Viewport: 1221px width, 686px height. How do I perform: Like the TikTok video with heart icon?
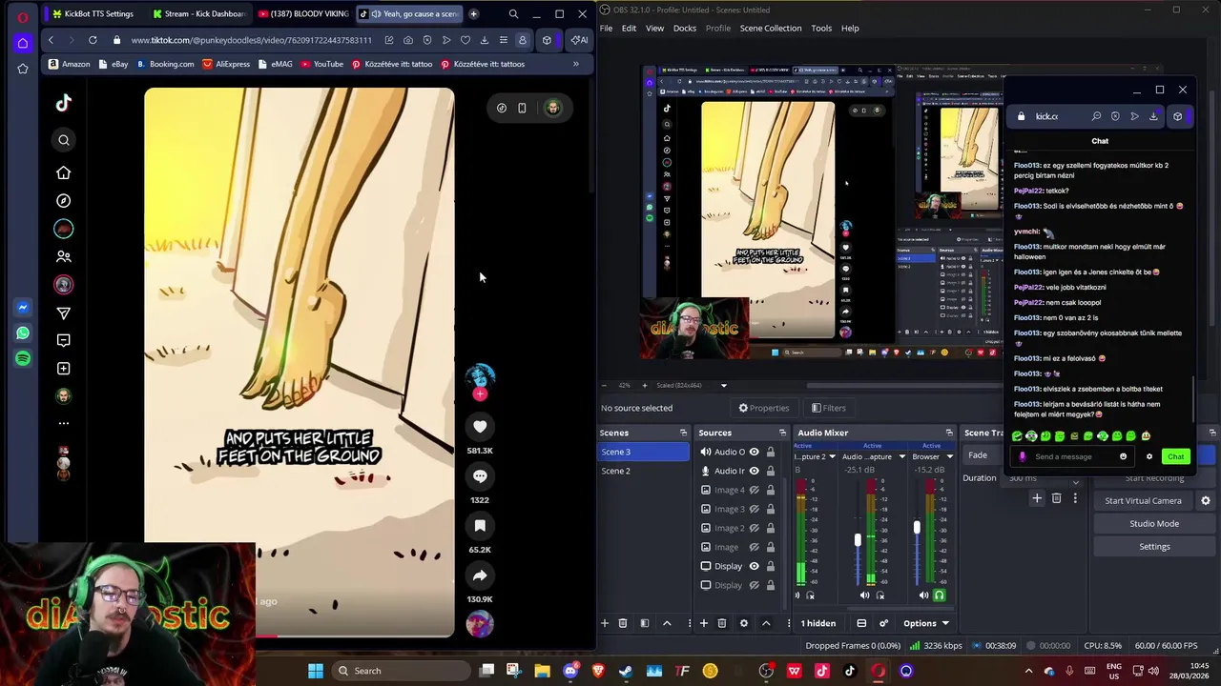click(x=480, y=427)
